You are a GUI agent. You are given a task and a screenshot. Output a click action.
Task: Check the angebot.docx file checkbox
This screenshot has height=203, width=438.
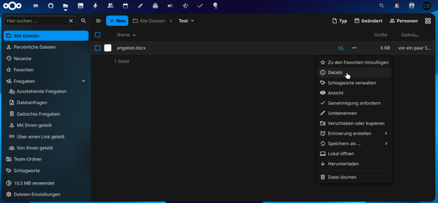98,48
